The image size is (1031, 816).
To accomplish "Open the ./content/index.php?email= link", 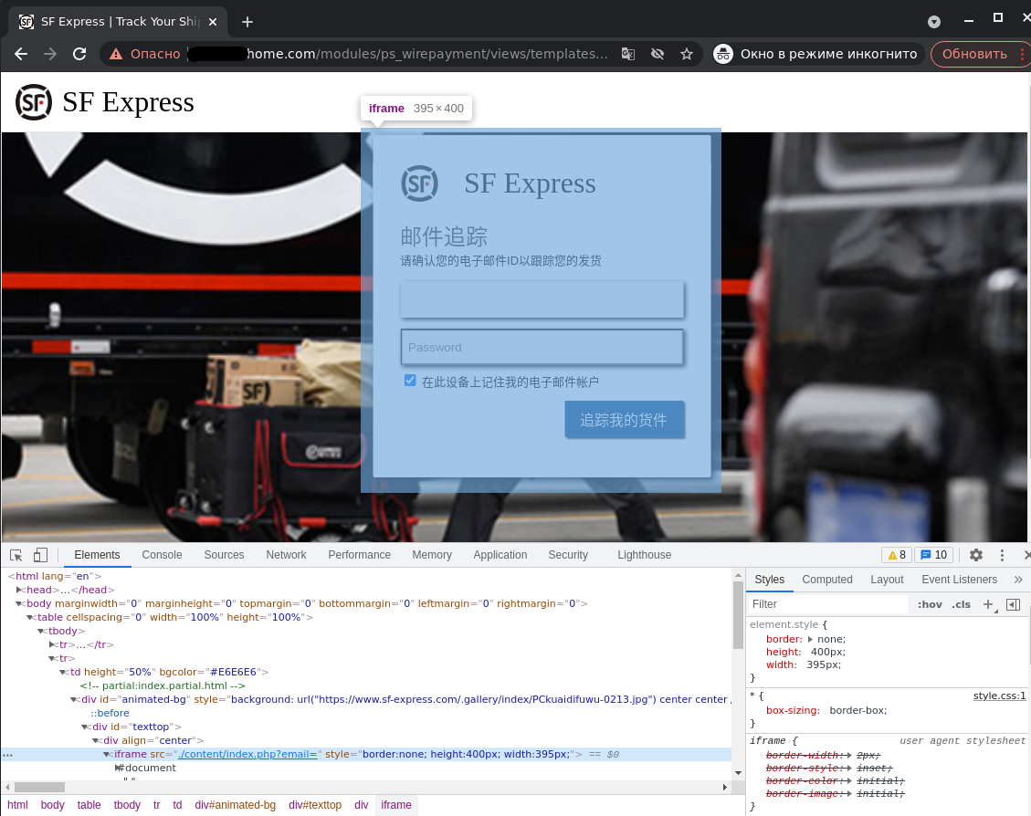I will (247, 754).
